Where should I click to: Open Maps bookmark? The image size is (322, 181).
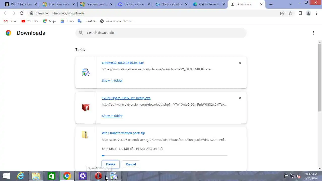(x=50, y=21)
